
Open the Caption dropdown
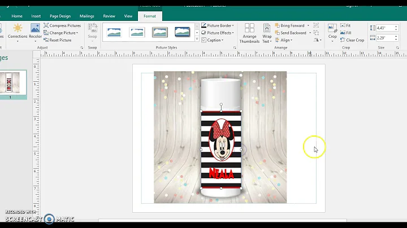click(x=213, y=40)
